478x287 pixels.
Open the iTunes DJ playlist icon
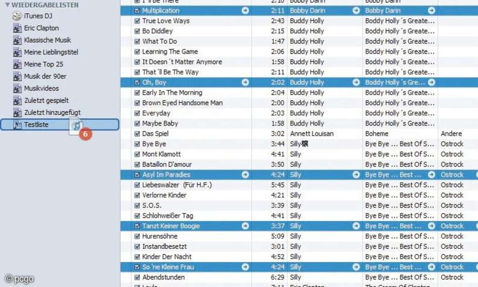[x=17, y=16]
